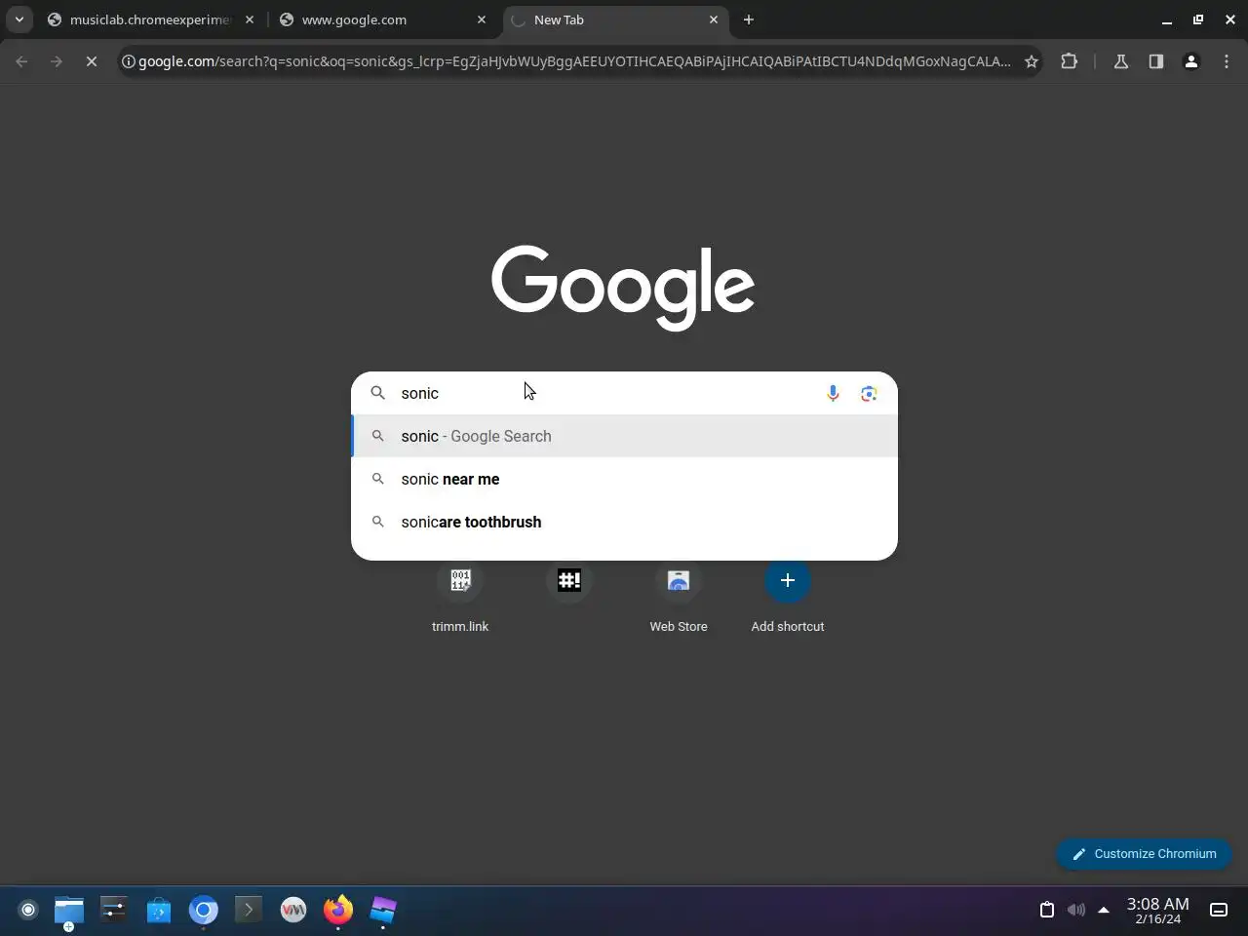This screenshot has height=936, width=1248.
Task: Toggle the side panel
Action: [1156, 61]
